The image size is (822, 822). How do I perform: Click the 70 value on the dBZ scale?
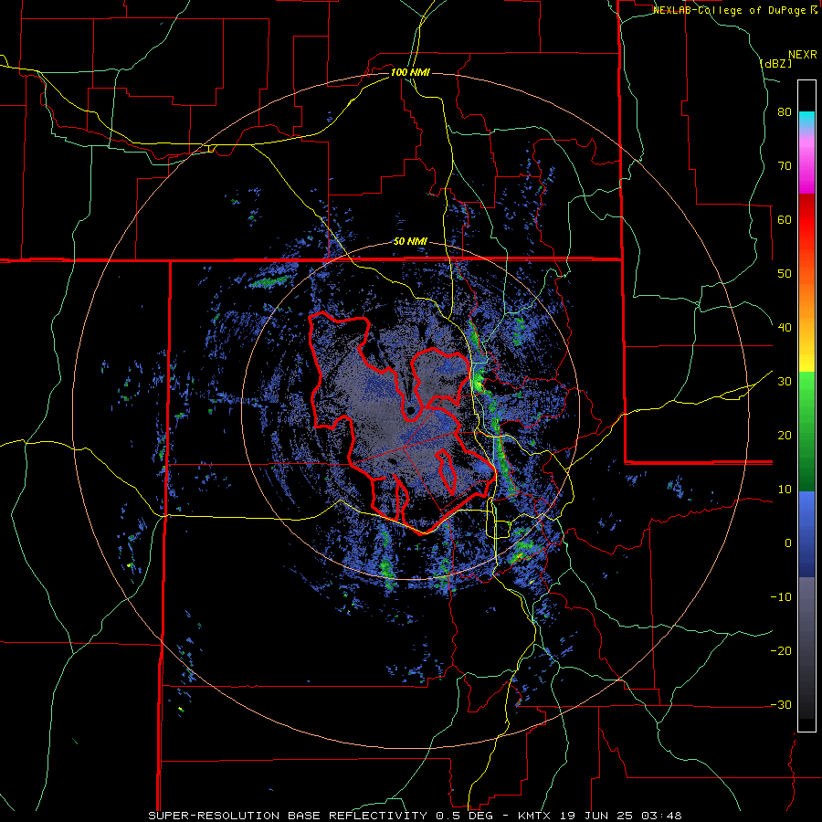[785, 166]
